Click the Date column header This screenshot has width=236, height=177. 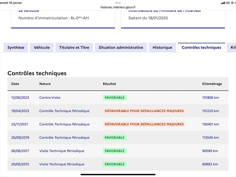[15, 84]
